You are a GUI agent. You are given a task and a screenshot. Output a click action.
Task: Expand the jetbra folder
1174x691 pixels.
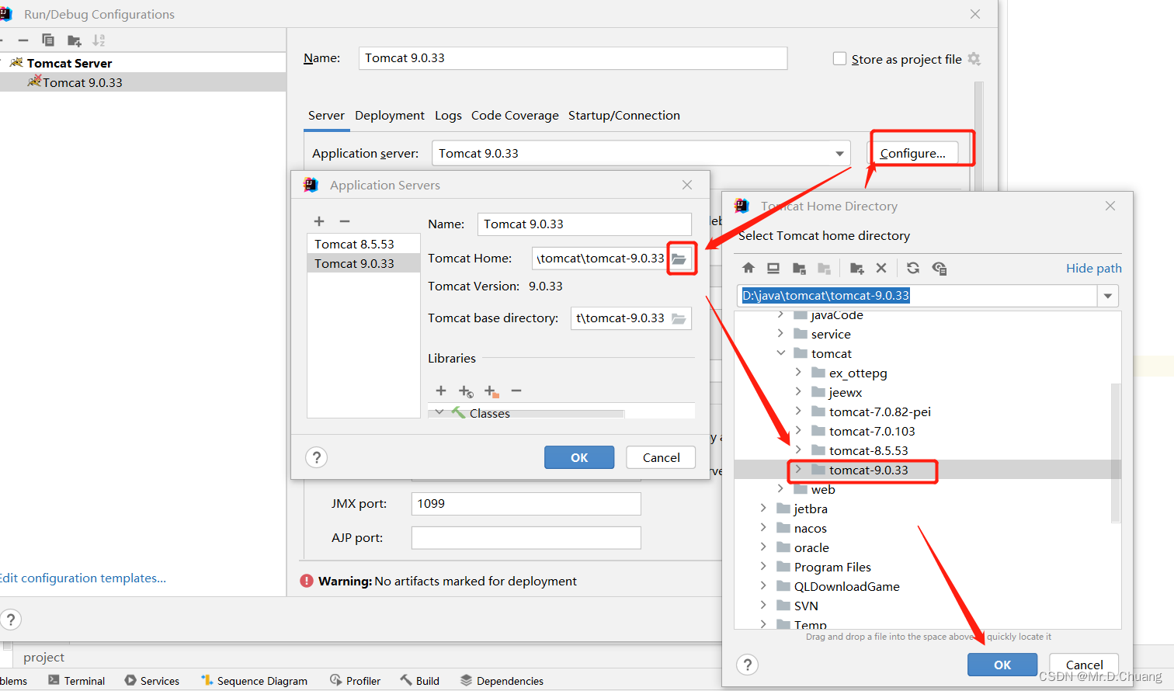pyautogui.click(x=763, y=509)
